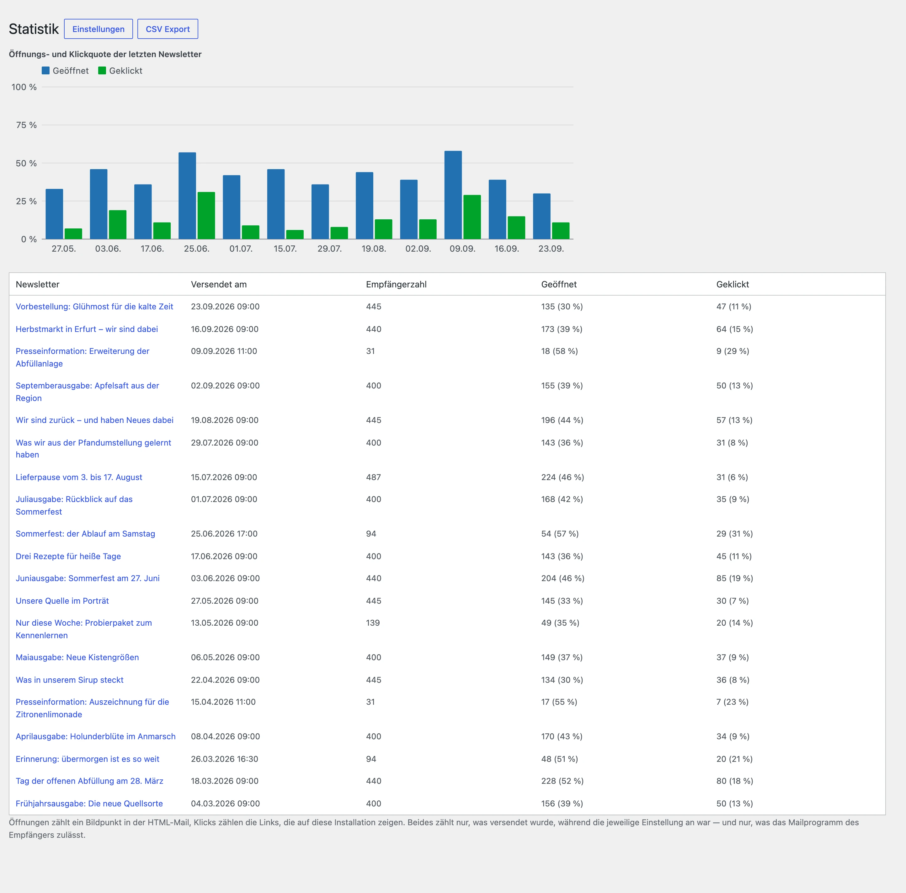The image size is (906, 893).
Task: Open Drei Rezepte für heiße Tage
Action: (68, 556)
